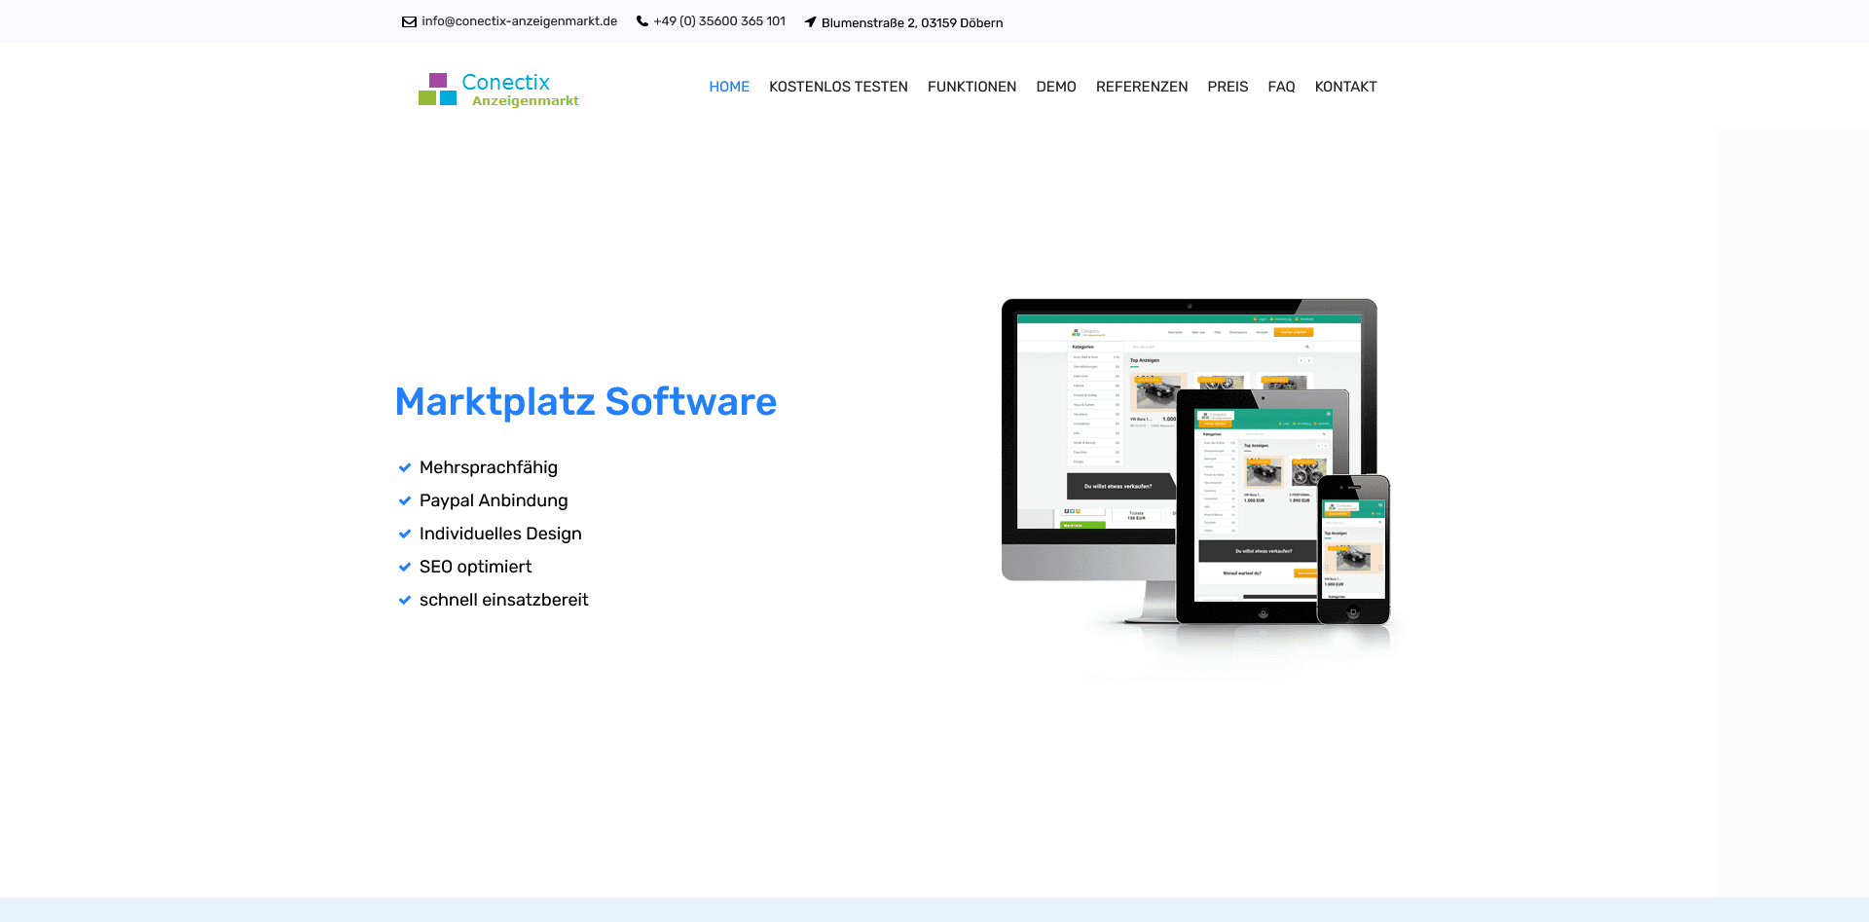Viewport: 1869px width, 922px height.
Task: Click the checkmark beside Paypal Anbindung
Action: pyautogui.click(x=405, y=500)
